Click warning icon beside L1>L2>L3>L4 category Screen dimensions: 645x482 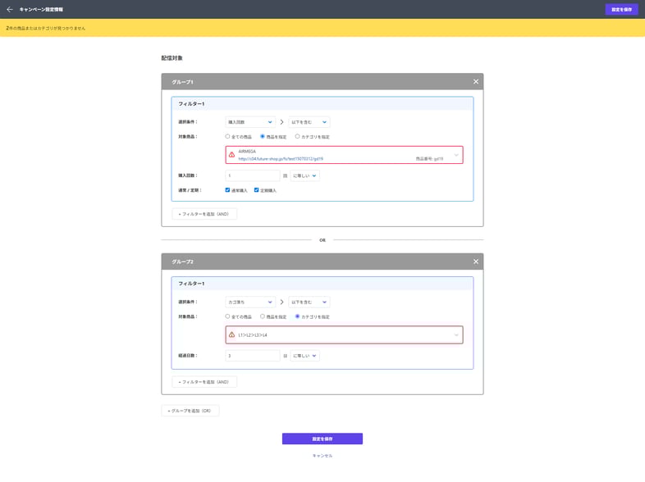point(232,335)
